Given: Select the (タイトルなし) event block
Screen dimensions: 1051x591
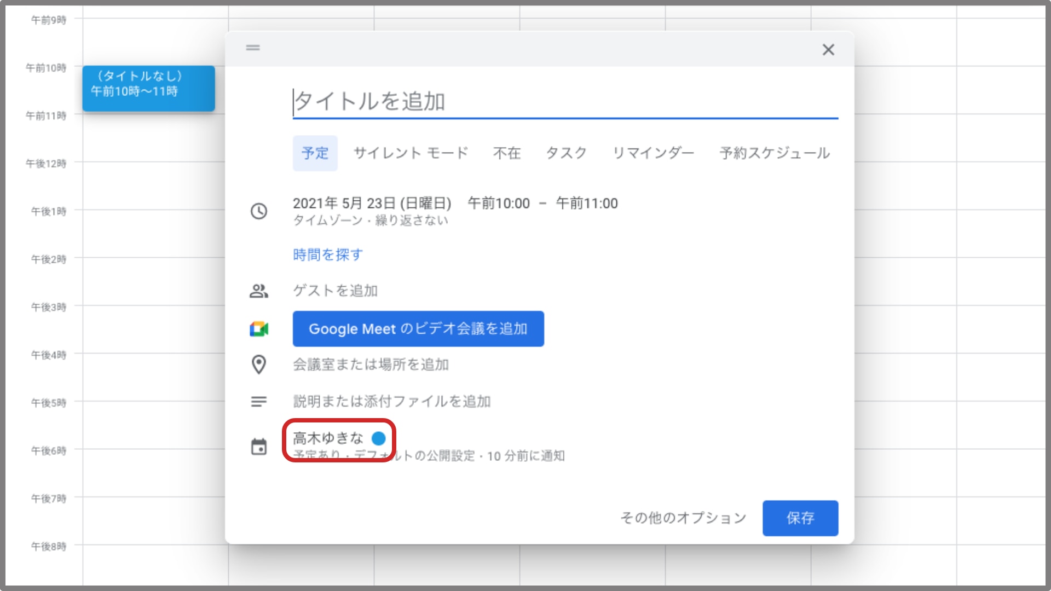Looking at the screenshot, I should click(148, 89).
